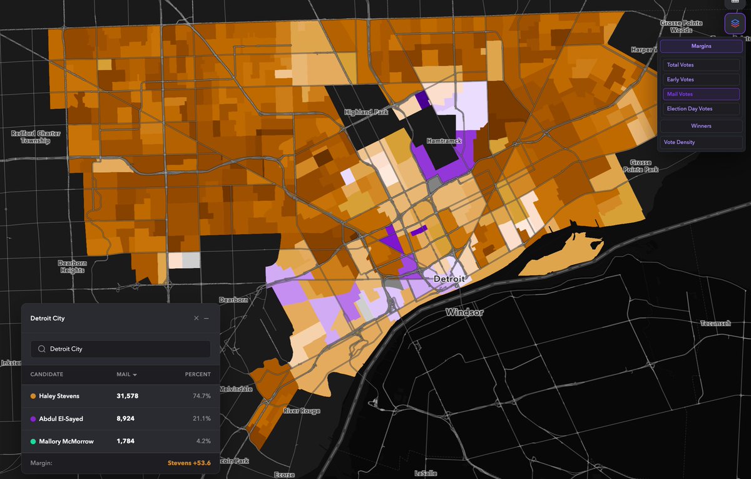Click the 21.1% percent value
This screenshot has height=479, width=751.
click(x=202, y=419)
